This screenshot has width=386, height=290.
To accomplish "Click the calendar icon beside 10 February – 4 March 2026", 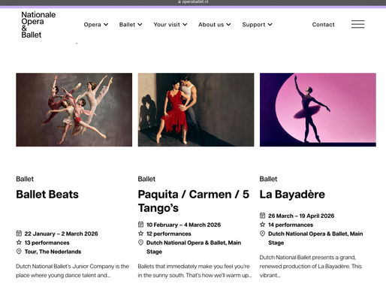I will pos(140,225).
